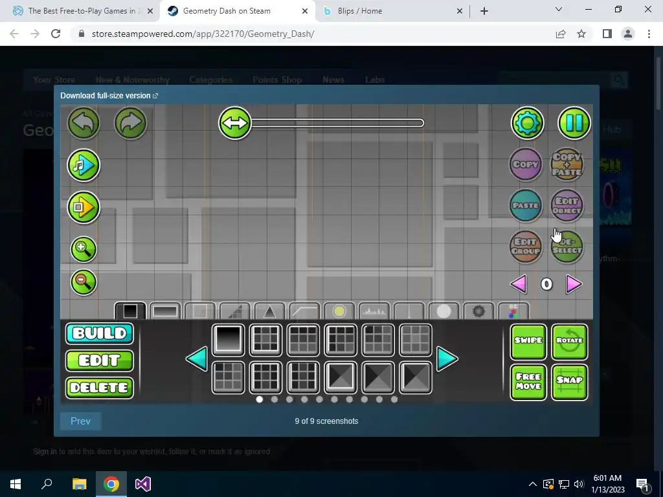This screenshot has width=663, height=497.
Task: Select the sawblade category tab
Action: (x=478, y=311)
